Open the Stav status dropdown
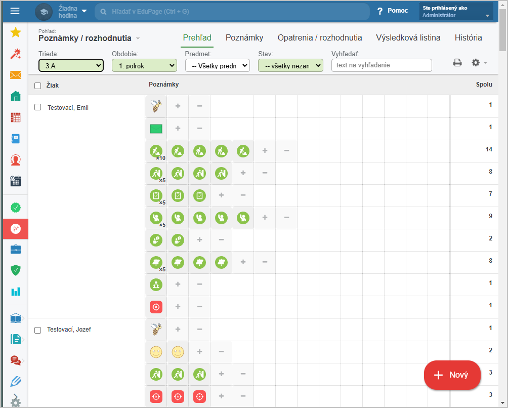 tap(290, 65)
